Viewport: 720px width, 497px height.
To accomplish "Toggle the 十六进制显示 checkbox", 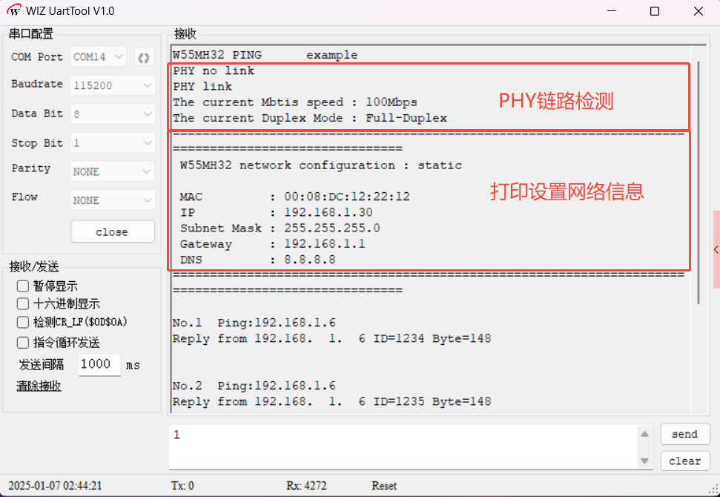I will click(23, 304).
